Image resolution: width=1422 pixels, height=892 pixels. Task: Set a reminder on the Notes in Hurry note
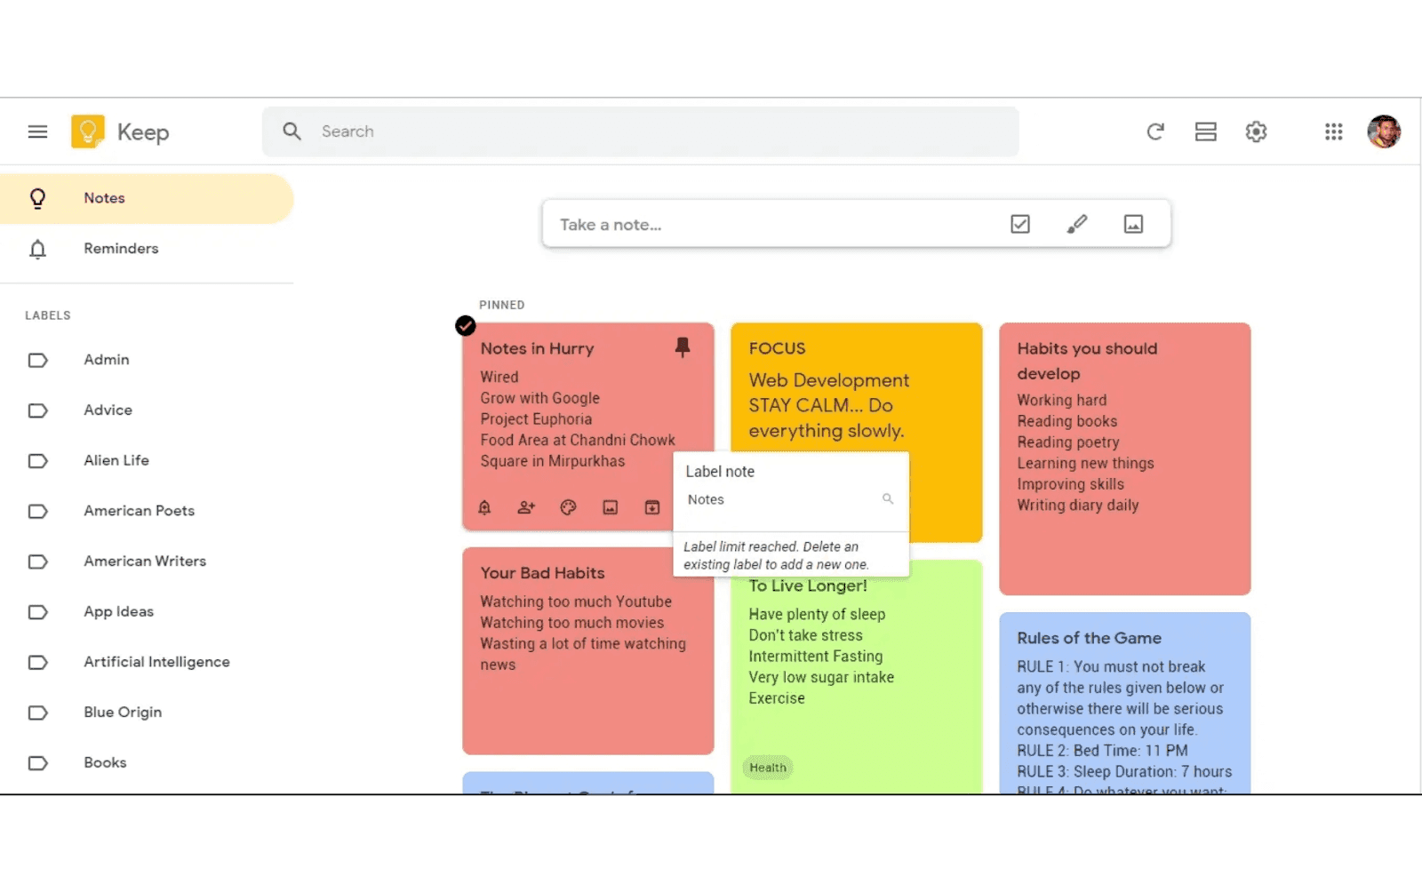pos(484,506)
